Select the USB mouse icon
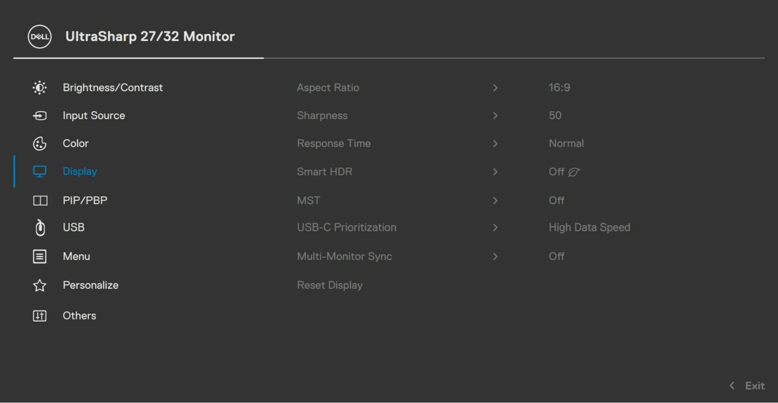This screenshot has width=778, height=403. click(40, 227)
